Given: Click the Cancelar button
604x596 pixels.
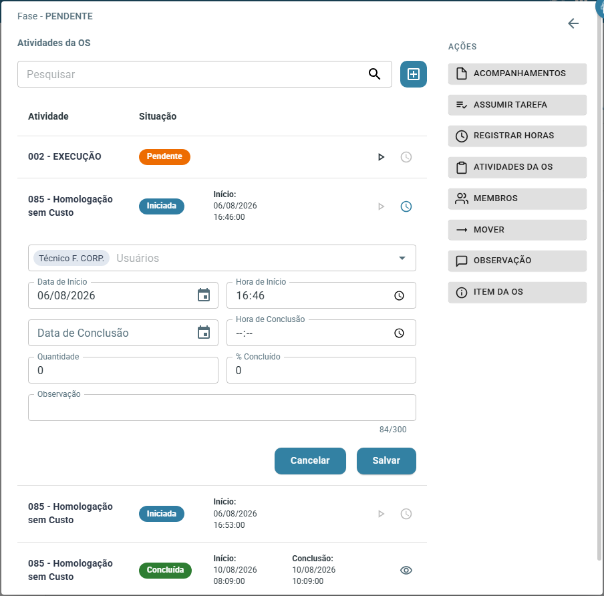Looking at the screenshot, I should click(310, 461).
